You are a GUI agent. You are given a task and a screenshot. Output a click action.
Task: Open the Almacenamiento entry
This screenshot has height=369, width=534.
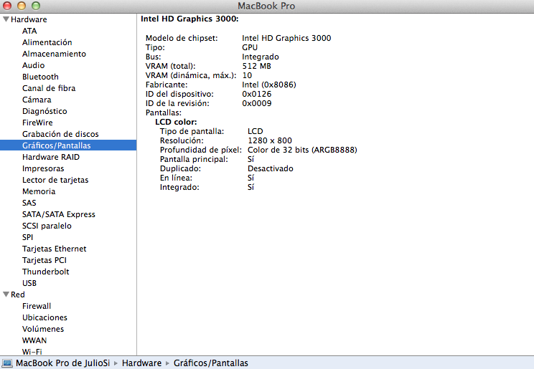click(54, 54)
